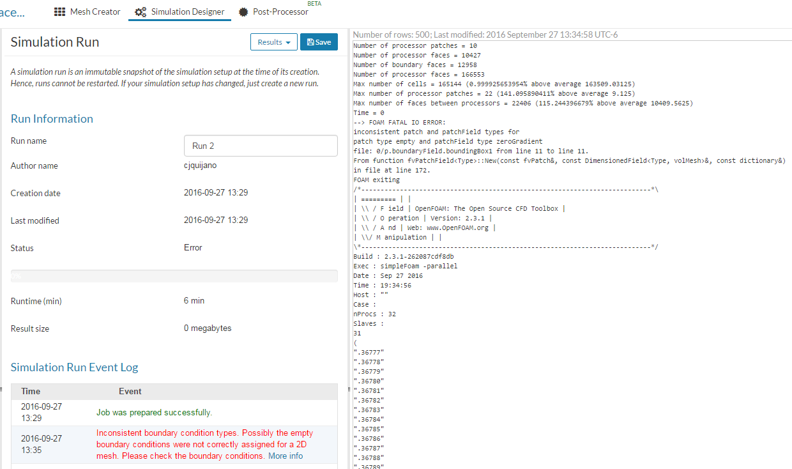The height and width of the screenshot is (469, 792).
Task: Select the Time column header
Action: [x=31, y=391]
